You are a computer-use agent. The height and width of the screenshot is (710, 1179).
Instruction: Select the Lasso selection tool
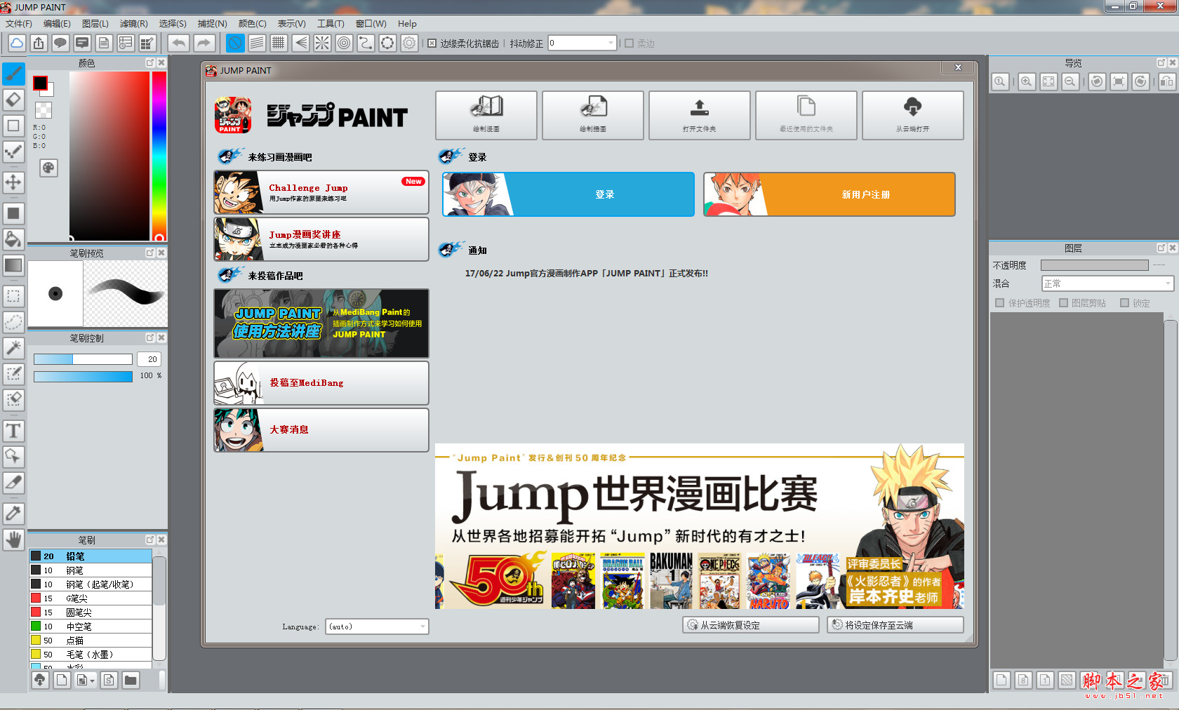coord(13,322)
